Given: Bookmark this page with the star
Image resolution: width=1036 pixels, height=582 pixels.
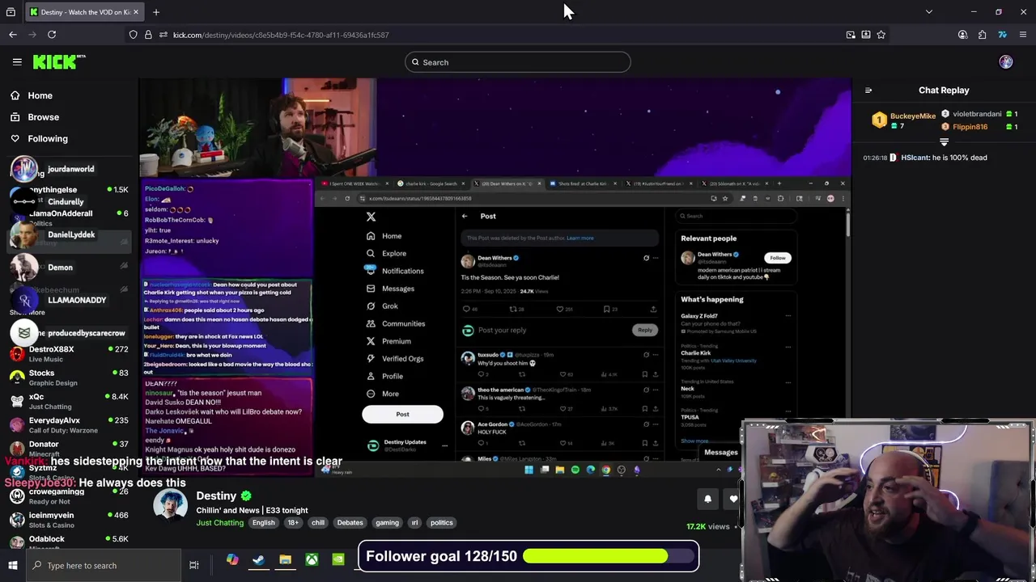Looking at the screenshot, I should click(881, 35).
